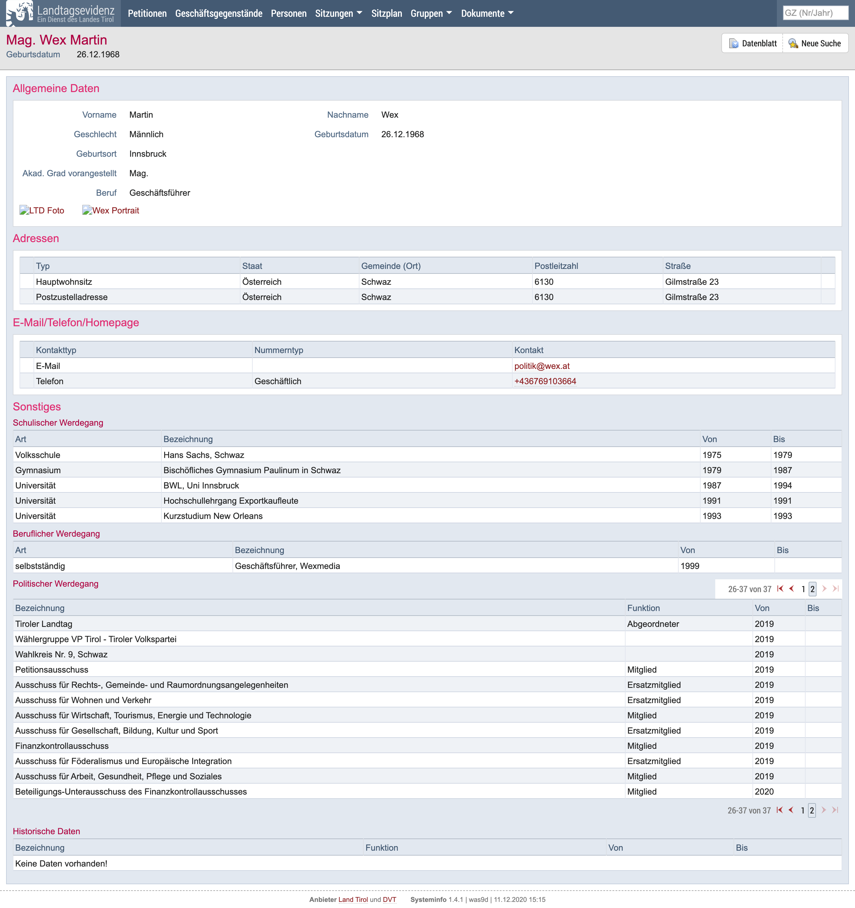Open the DVT footer link
This screenshot has width=855, height=908.
point(389,900)
